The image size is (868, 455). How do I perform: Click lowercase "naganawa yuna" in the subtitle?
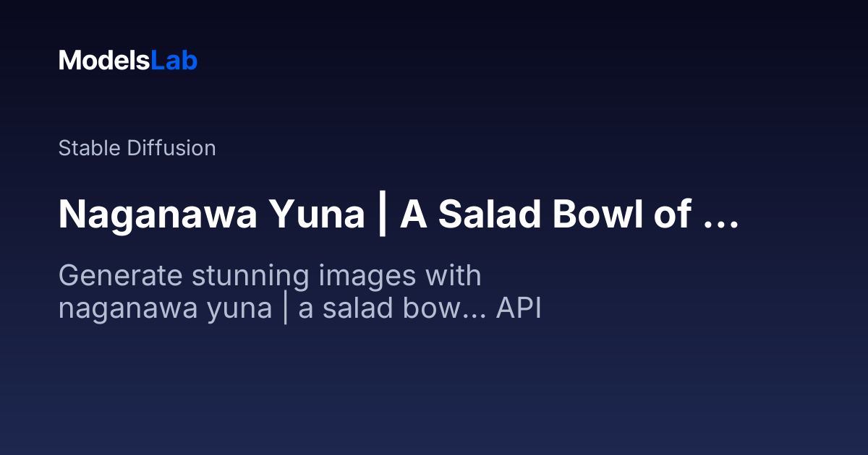point(165,309)
